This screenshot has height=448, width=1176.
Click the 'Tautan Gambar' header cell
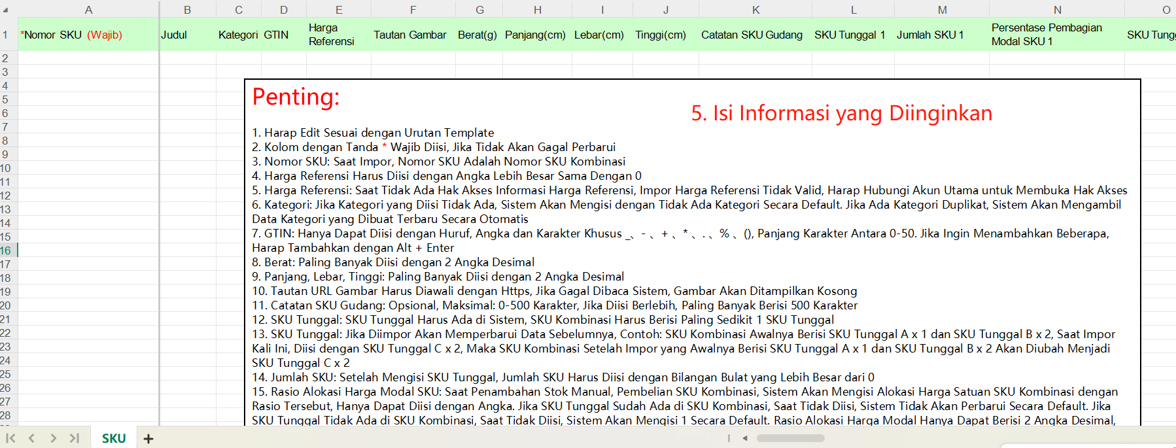(413, 35)
